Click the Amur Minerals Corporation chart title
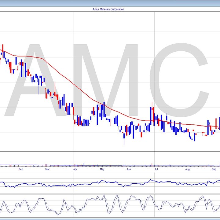The image size is (220, 220). click(108, 9)
